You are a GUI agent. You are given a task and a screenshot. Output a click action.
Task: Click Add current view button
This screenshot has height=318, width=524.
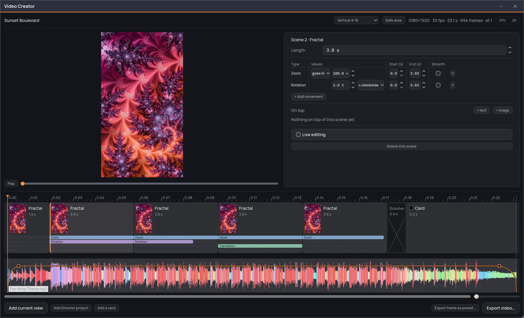[x=26, y=308]
